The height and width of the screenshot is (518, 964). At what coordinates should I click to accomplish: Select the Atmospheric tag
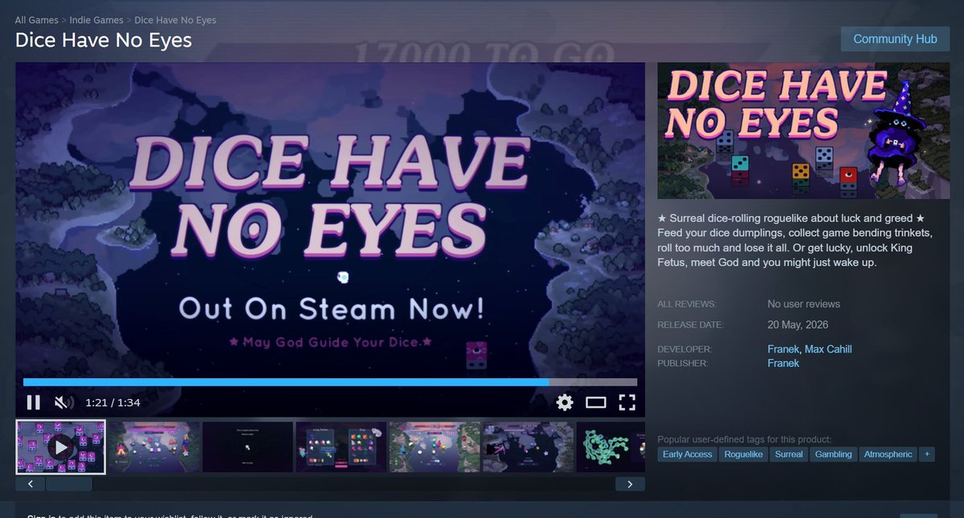(888, 455)
